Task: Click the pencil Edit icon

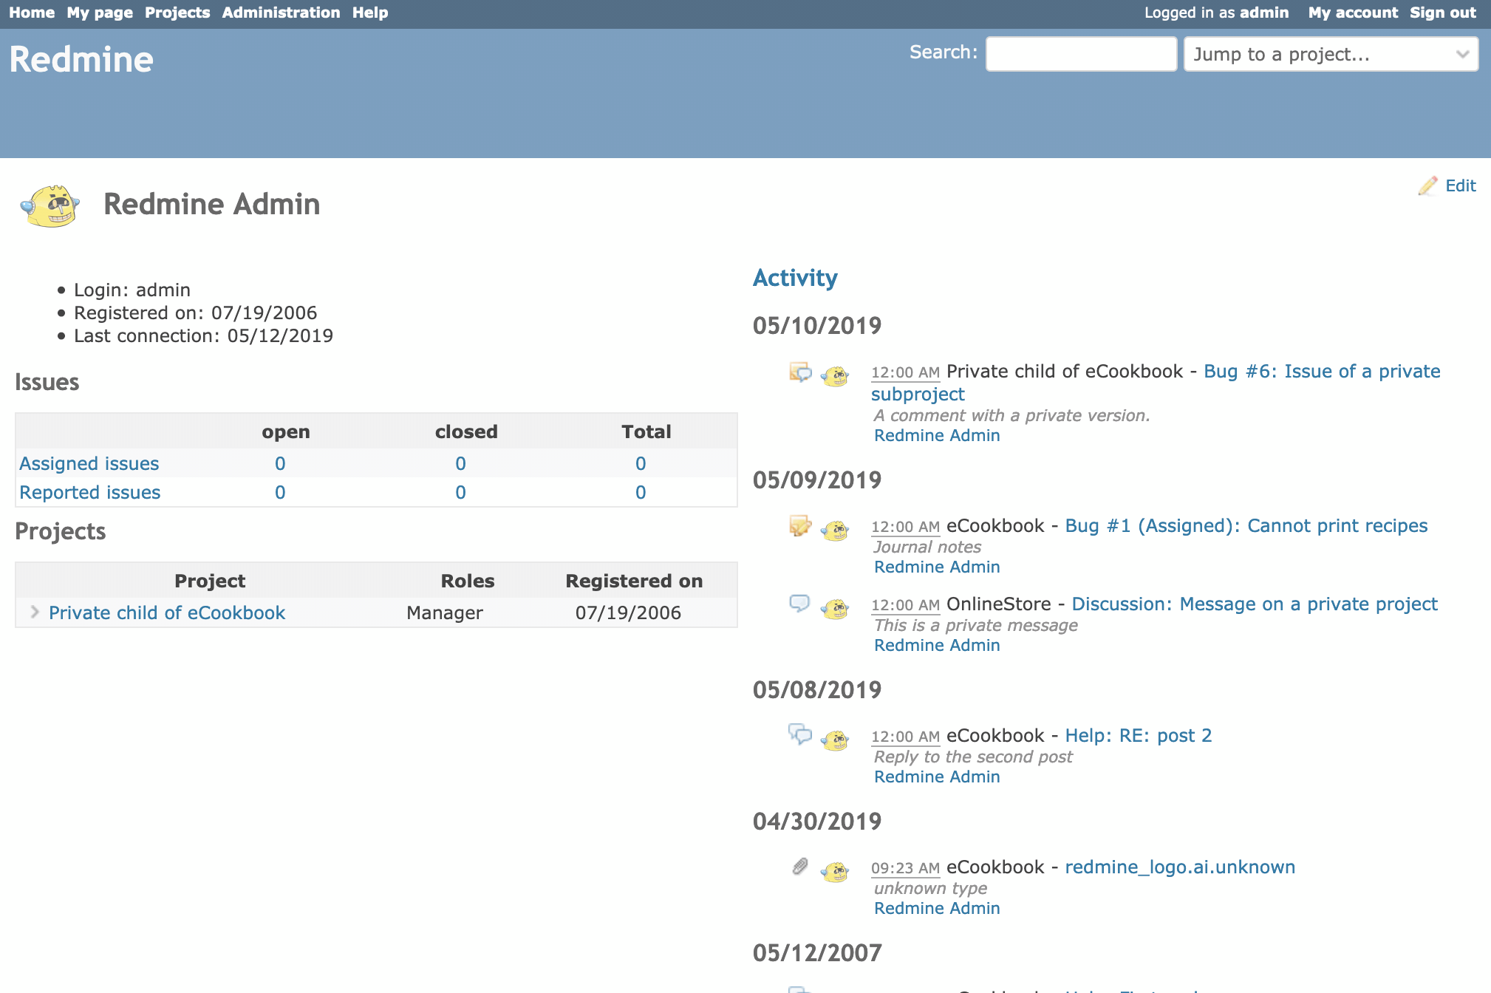Action: click(1427, 185)
